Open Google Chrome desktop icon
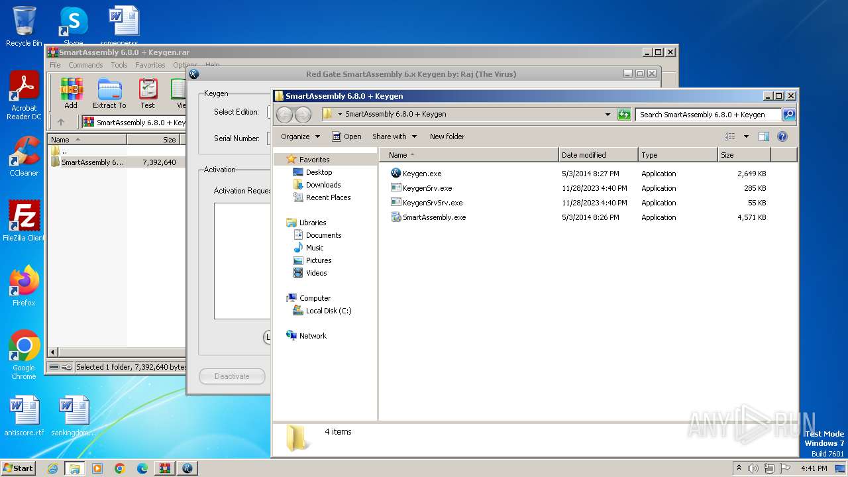The height and width of the screenshot is (477, 848). pyautogui.click(x=24, y=354)
